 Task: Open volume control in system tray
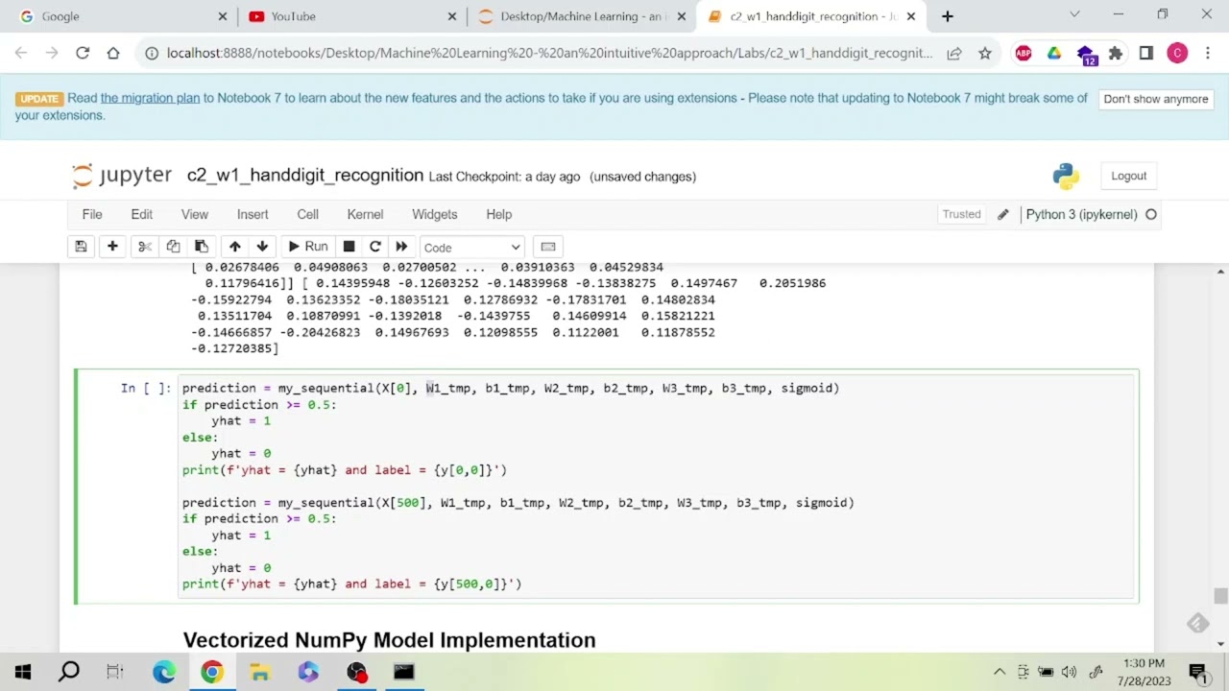pos(1069,672)
